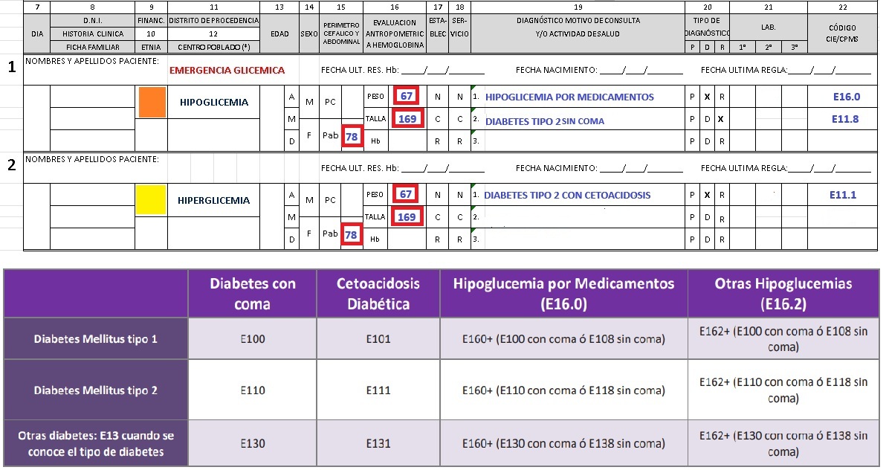
Task: Click the E111 cell in the purple table
Action: tap(378, 390)
